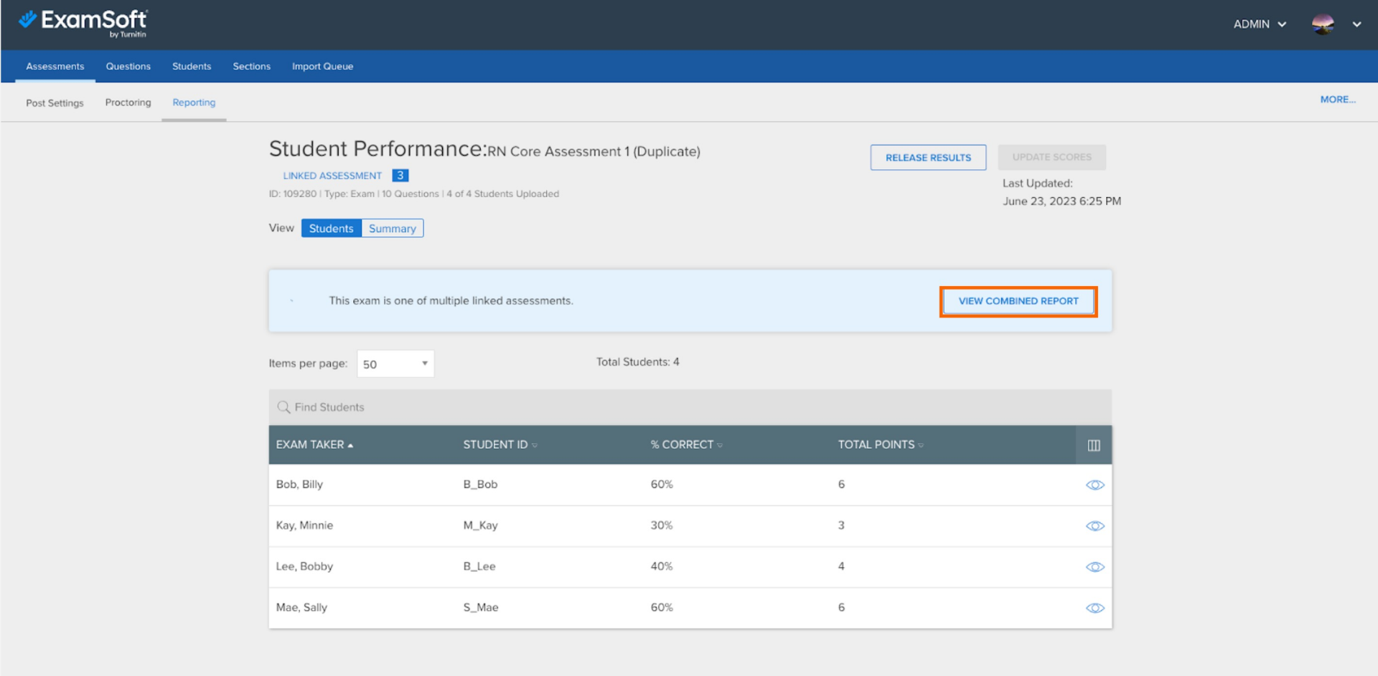
Task: Click the Release Results button
Action: tap(927, 158)
